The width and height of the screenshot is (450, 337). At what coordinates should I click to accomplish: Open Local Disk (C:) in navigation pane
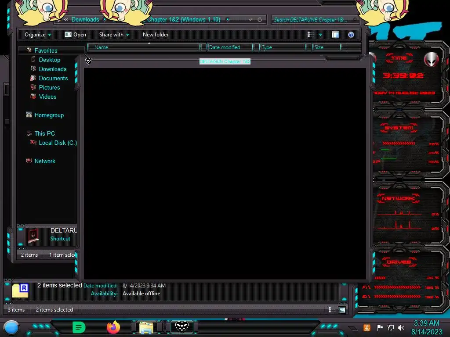58,143
